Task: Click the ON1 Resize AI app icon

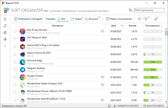Action: [x=23, y=39]
